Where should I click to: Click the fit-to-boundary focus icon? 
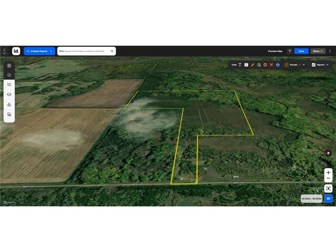(x=328, y=189)
